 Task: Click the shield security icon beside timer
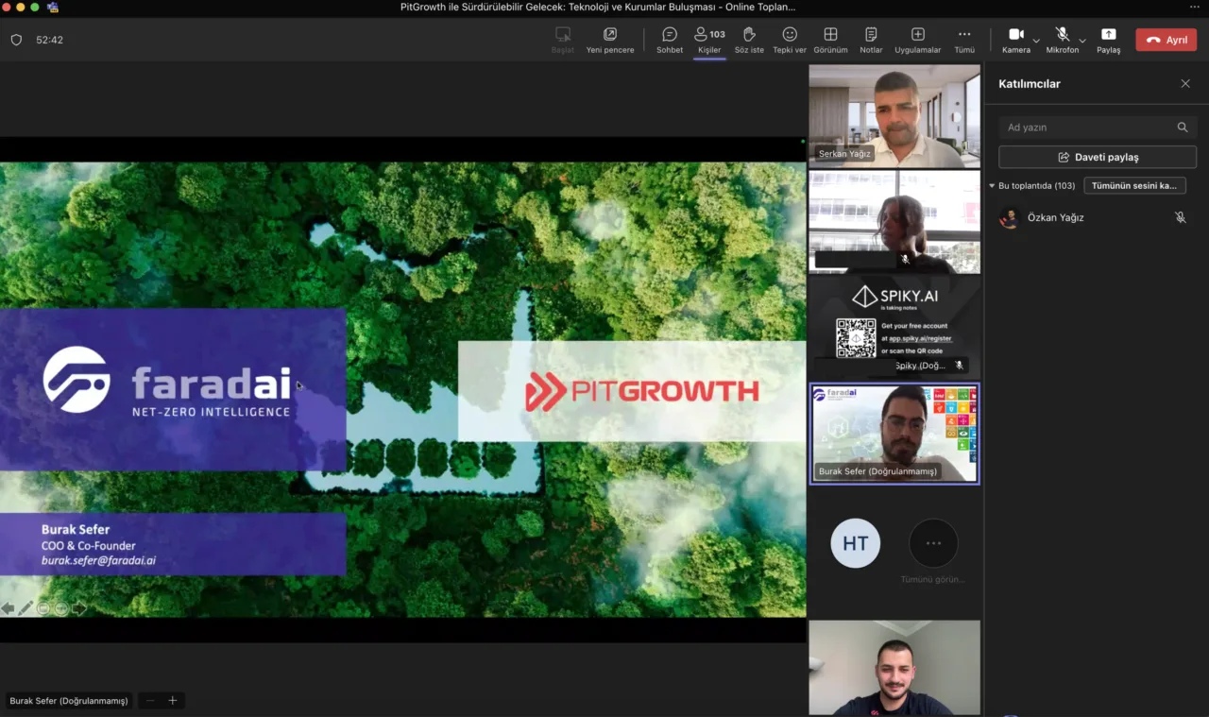point(16,40)
